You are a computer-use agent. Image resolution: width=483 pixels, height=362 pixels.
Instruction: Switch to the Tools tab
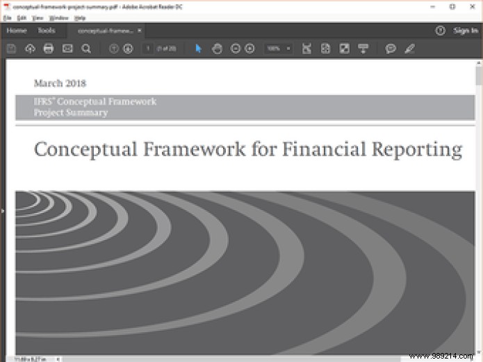[x=47, y=31]
